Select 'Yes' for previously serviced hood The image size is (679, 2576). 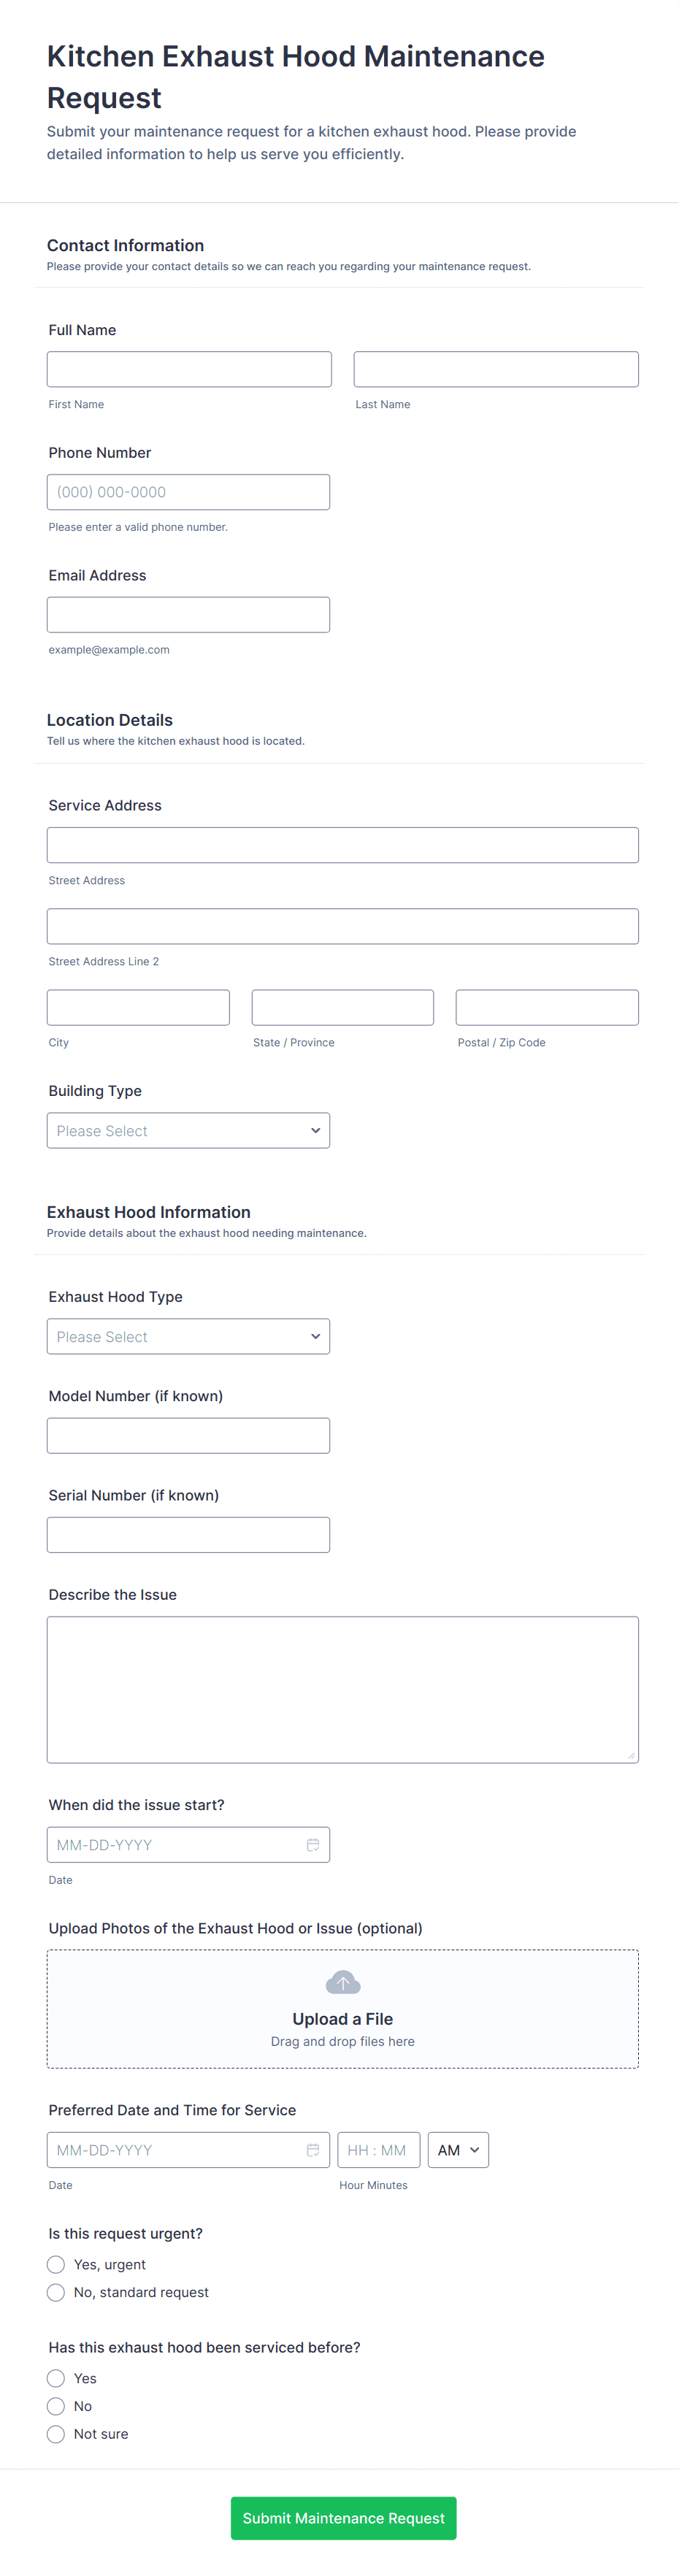tap(56, 2378)
